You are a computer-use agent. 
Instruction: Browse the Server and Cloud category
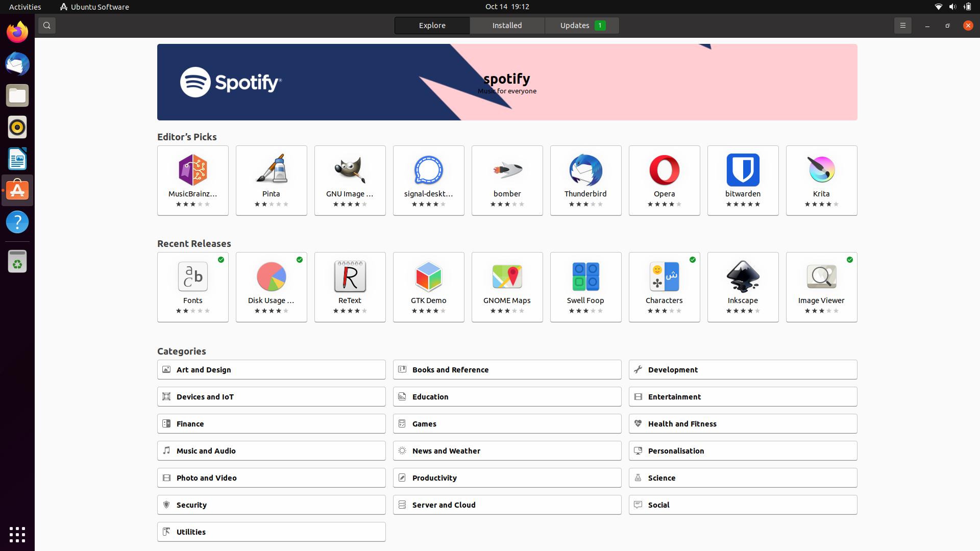pyautogui.click(x=507, y=505)
